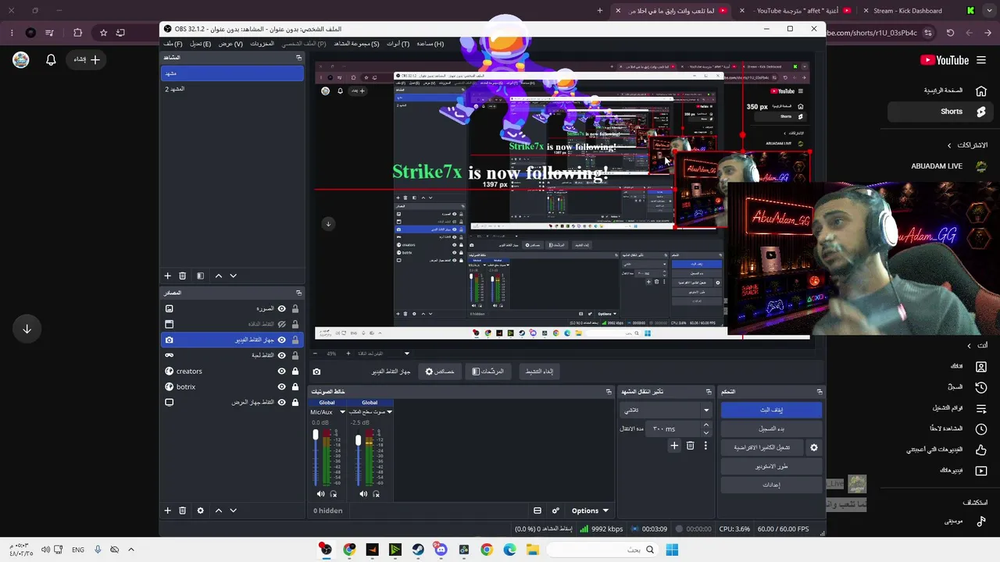Add a new scene with the plus icon
This screenshot has height=562, width=1000.
tap(167, 276)
